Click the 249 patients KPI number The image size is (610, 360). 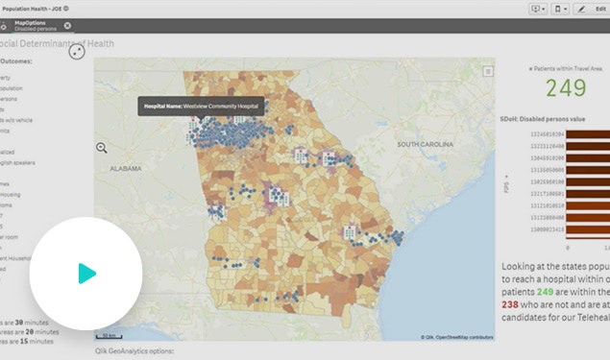[566, 88]
